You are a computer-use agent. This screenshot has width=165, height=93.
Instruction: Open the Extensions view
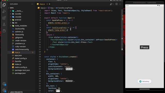[4, 18]
